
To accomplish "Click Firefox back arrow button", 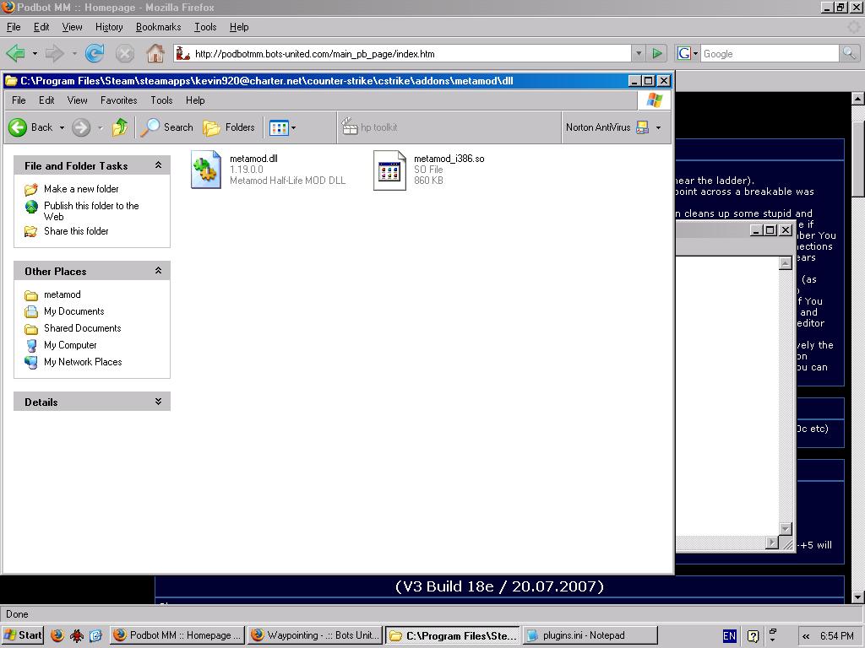I will 15,53.
